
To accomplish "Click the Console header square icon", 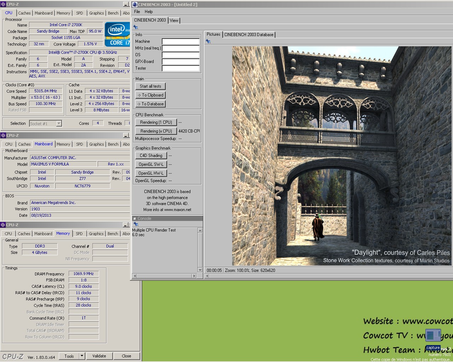I will click(x=134, y=218).
